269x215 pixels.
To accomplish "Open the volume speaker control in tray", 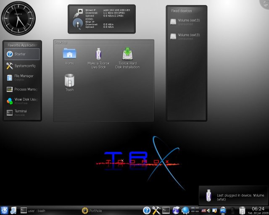I will (208, 210).
